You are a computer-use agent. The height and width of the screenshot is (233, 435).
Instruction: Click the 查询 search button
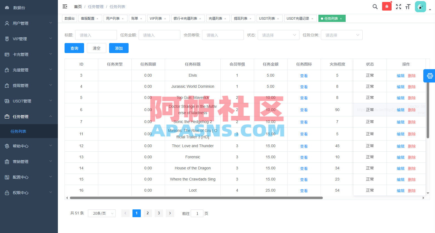pos(74,48)
